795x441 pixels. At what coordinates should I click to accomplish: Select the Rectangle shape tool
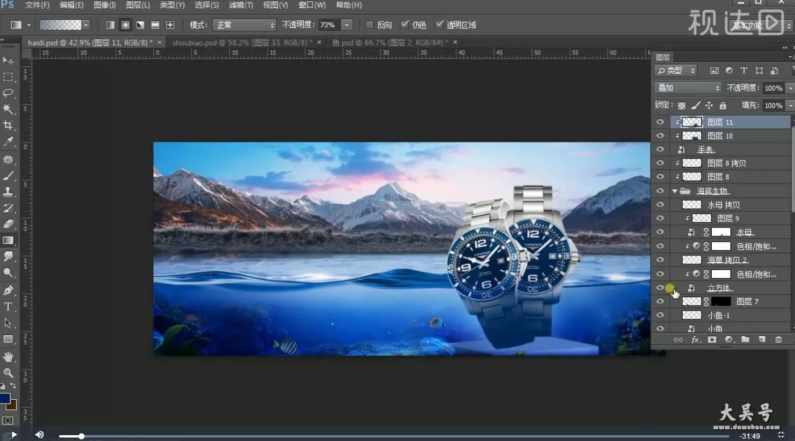coord(8,339)
